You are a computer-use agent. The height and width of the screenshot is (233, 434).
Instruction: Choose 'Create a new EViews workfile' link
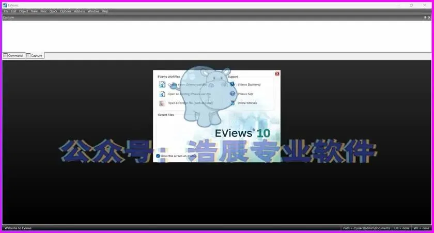188,85
